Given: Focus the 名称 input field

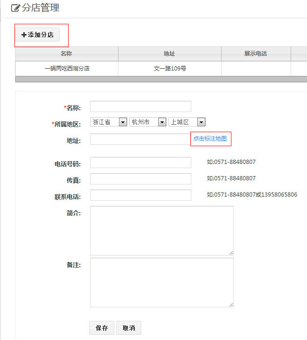Looking at the screenshot, I should 140,106.
